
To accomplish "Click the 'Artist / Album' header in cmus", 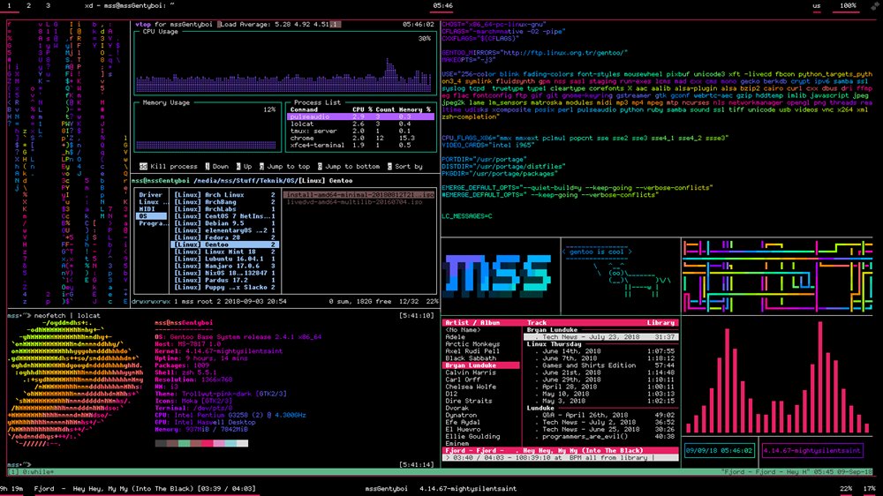I will [x=472, y=323].
